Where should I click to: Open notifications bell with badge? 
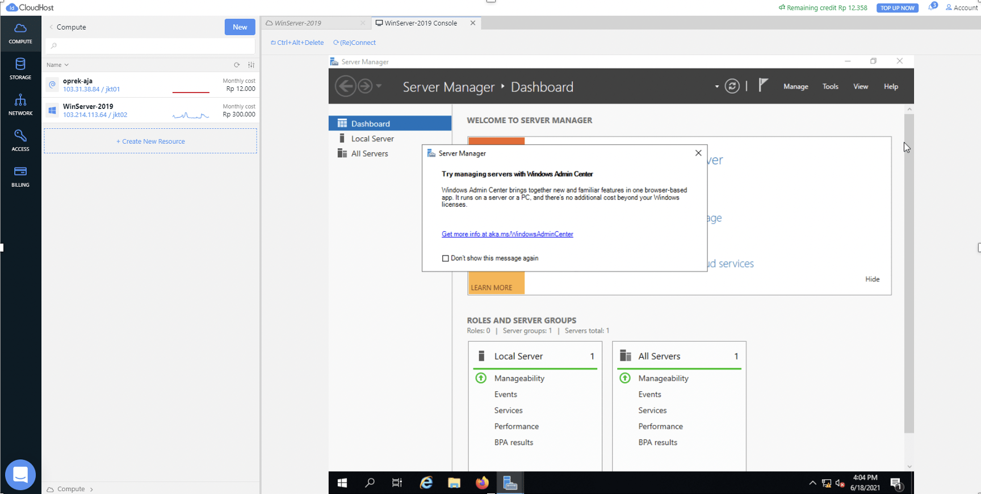point(932,7)
